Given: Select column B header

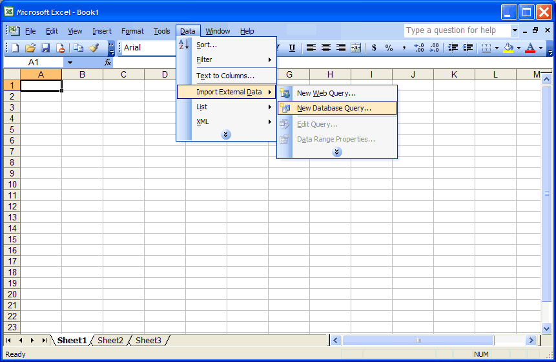Looking at the screenshot, I should [82, 74].
